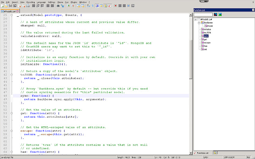Select initialize in the Function List

click(x=207, y=29)
